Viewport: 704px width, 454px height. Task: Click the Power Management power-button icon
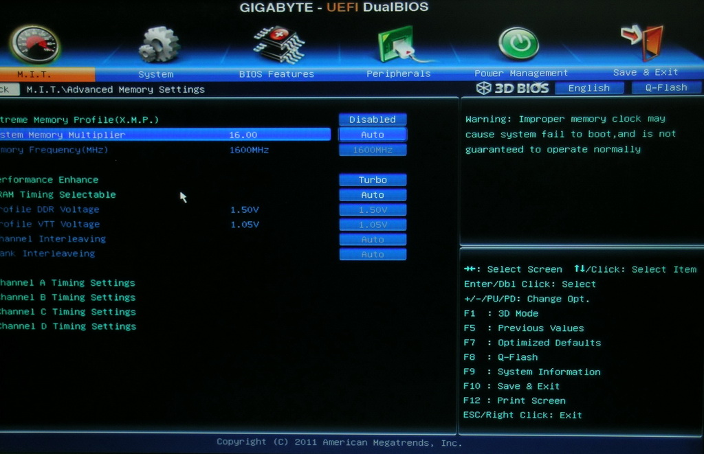pyautogui.click(x=518, y=43)
